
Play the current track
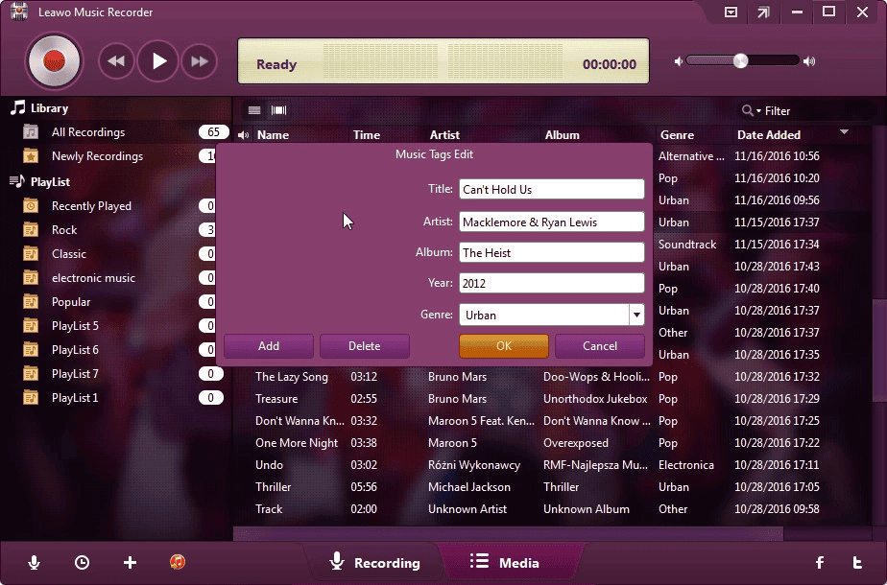[x=157, y=61]
